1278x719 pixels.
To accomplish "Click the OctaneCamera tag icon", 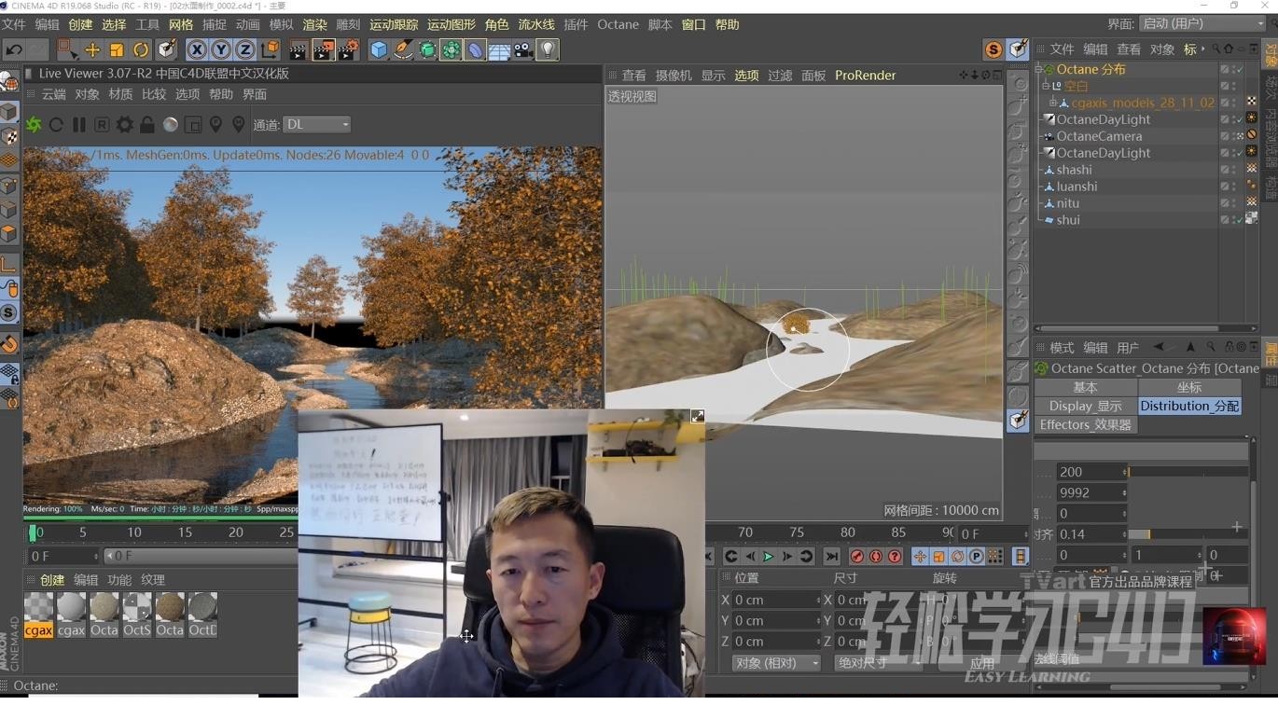I will 1252,136.
